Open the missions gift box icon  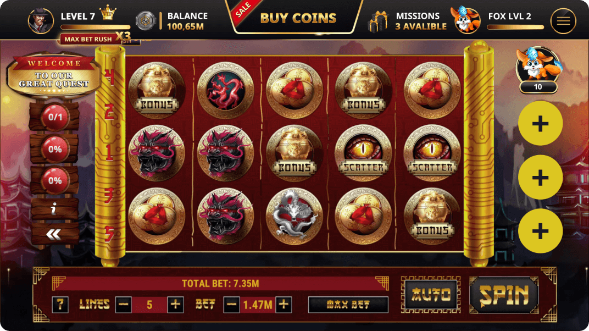(x=378, y=21)
